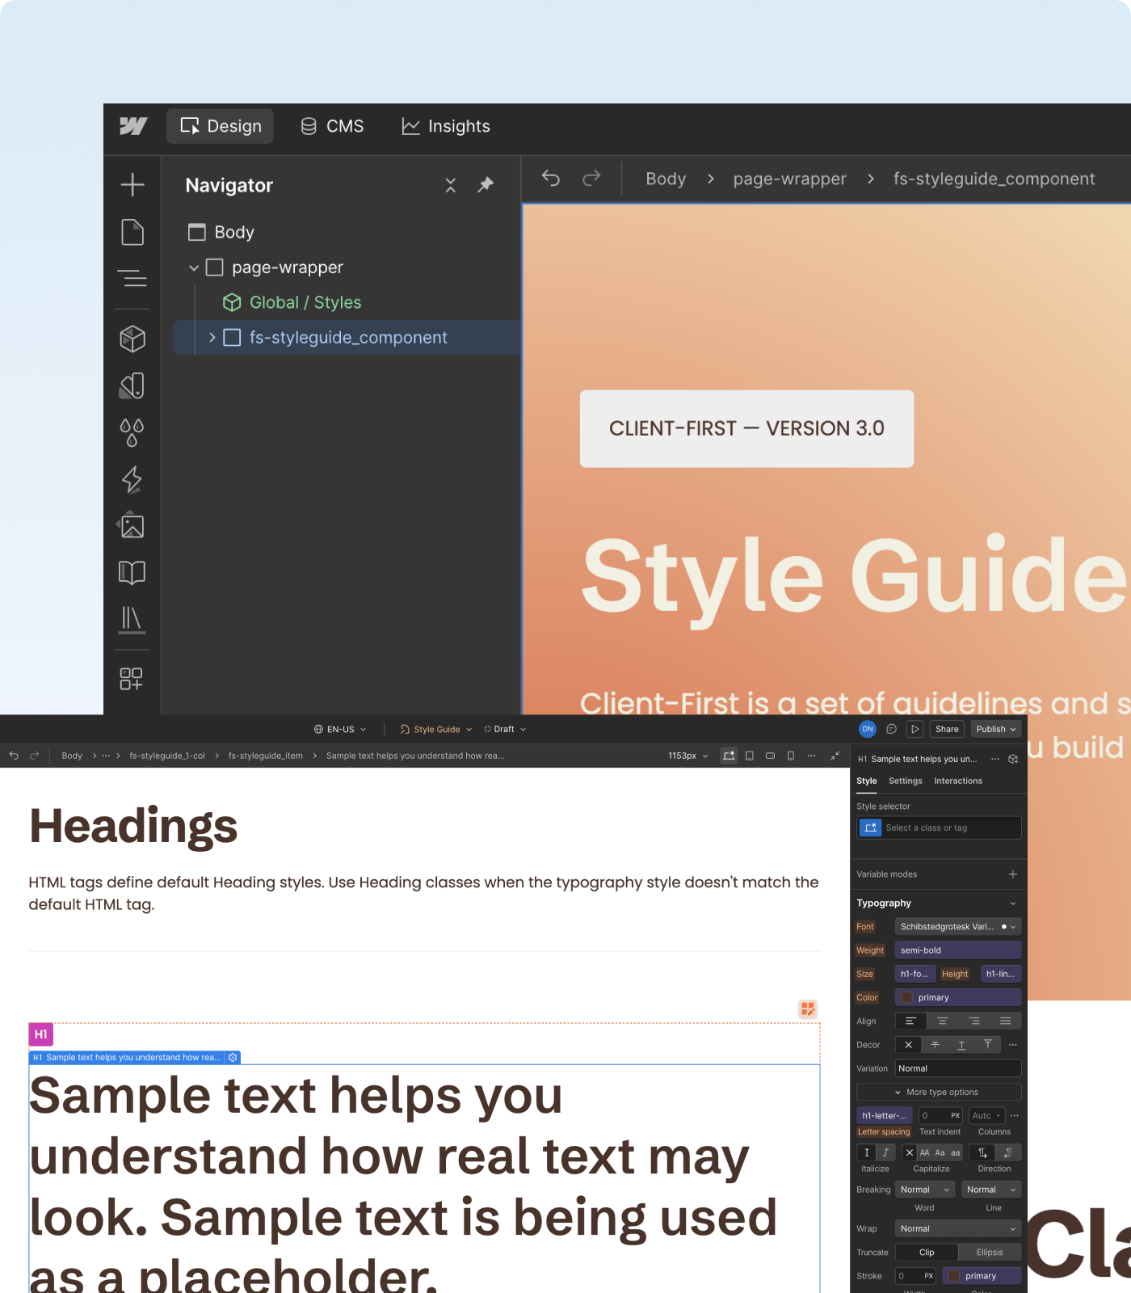Click fs-styleguide_item in lower breadcrumb
Image resolution: width=1131 pixels, height=1293 pixels.
(x=266, y=756)
